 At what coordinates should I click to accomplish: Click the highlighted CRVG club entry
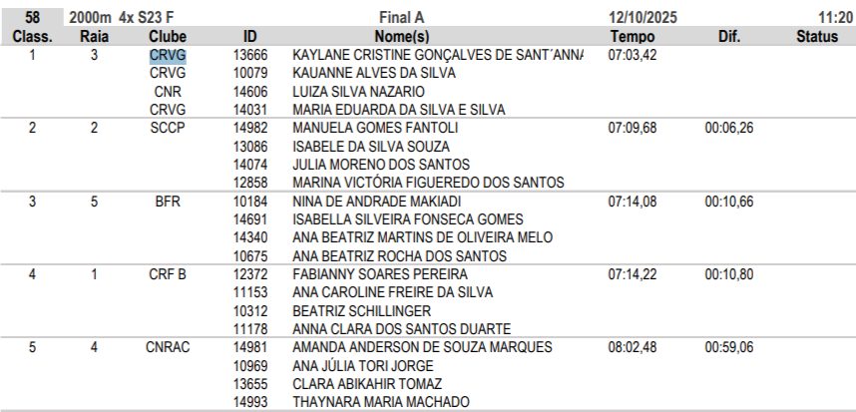coord(168,55)
